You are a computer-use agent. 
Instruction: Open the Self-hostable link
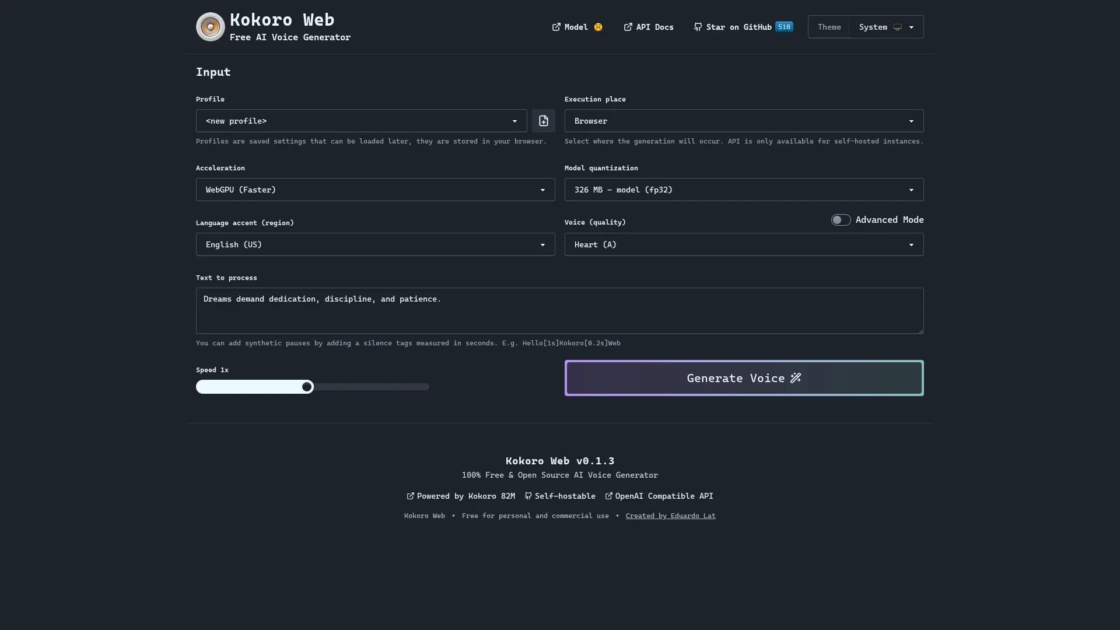click(x=560, y=496)
